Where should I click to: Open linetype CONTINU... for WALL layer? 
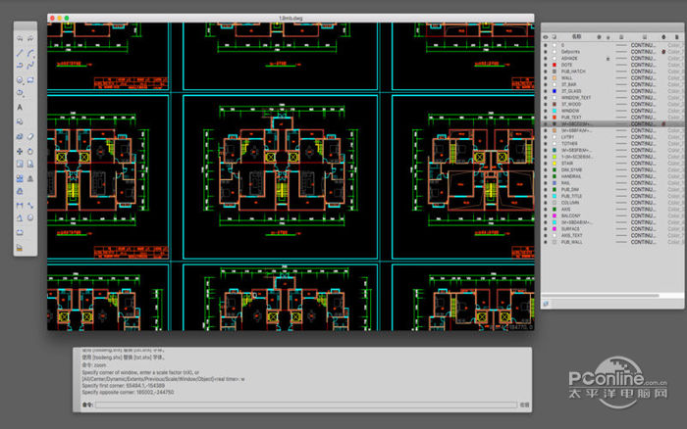click(643, 77)
